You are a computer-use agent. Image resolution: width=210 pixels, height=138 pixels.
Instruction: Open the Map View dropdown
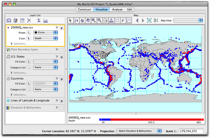point(188,20)
